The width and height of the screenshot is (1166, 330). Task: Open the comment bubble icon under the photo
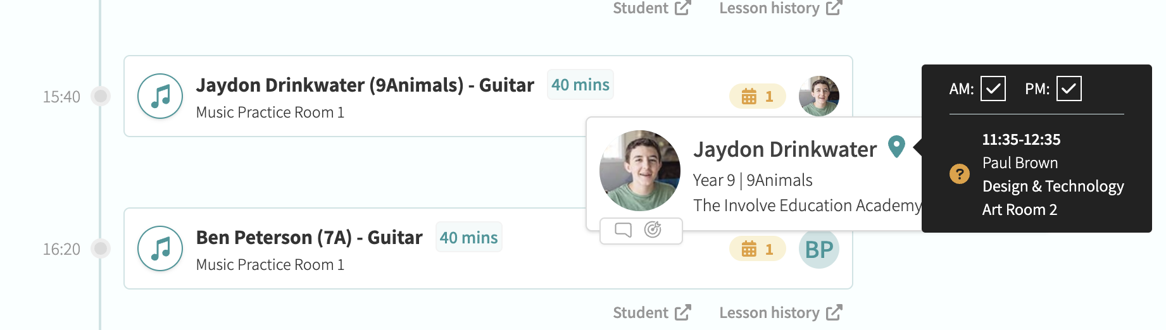pos(624,229)
